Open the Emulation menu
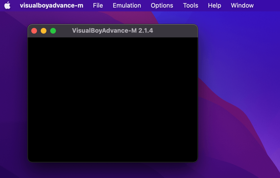This screenshot has width=280, height=178. 127,5
